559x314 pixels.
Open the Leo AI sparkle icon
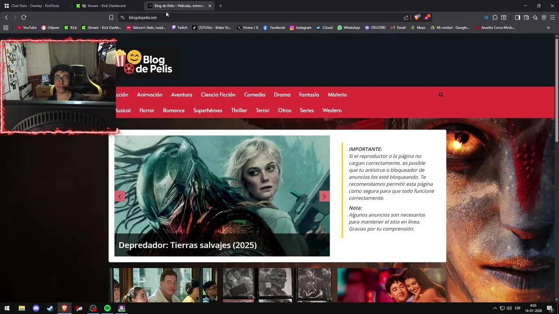click(x=535, y=17)
